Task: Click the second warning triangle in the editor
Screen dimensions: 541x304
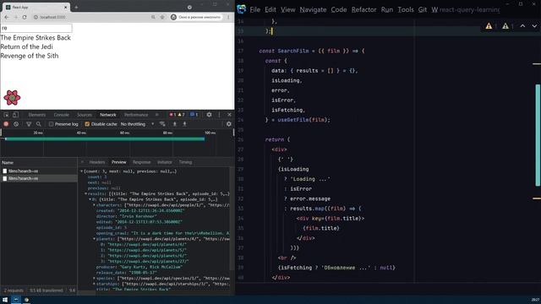Action: (505, 26)
